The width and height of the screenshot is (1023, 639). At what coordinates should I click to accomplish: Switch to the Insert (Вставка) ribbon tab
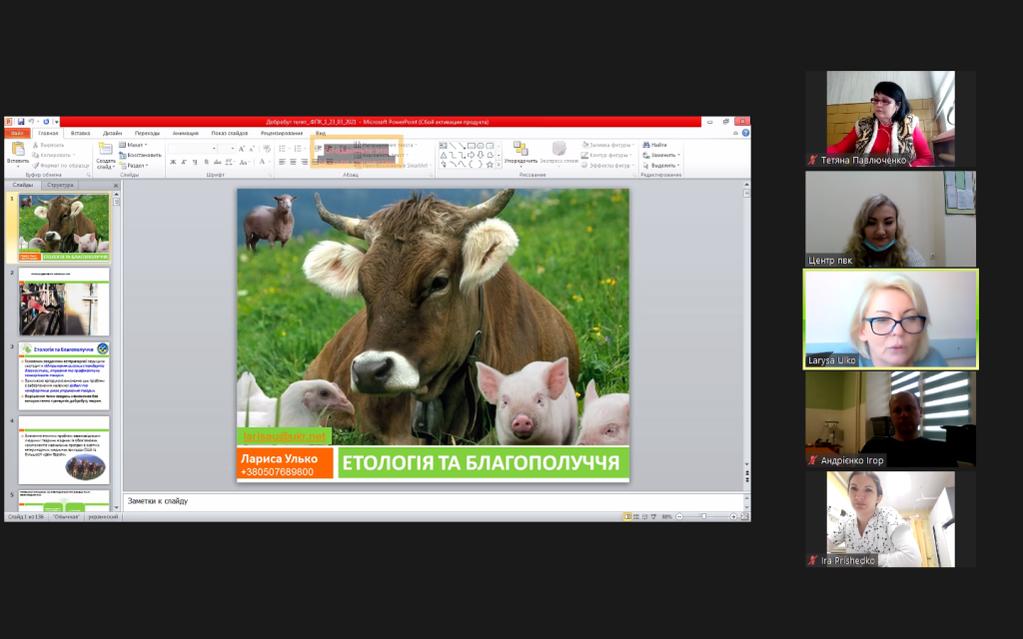click(x=81, y=133)
